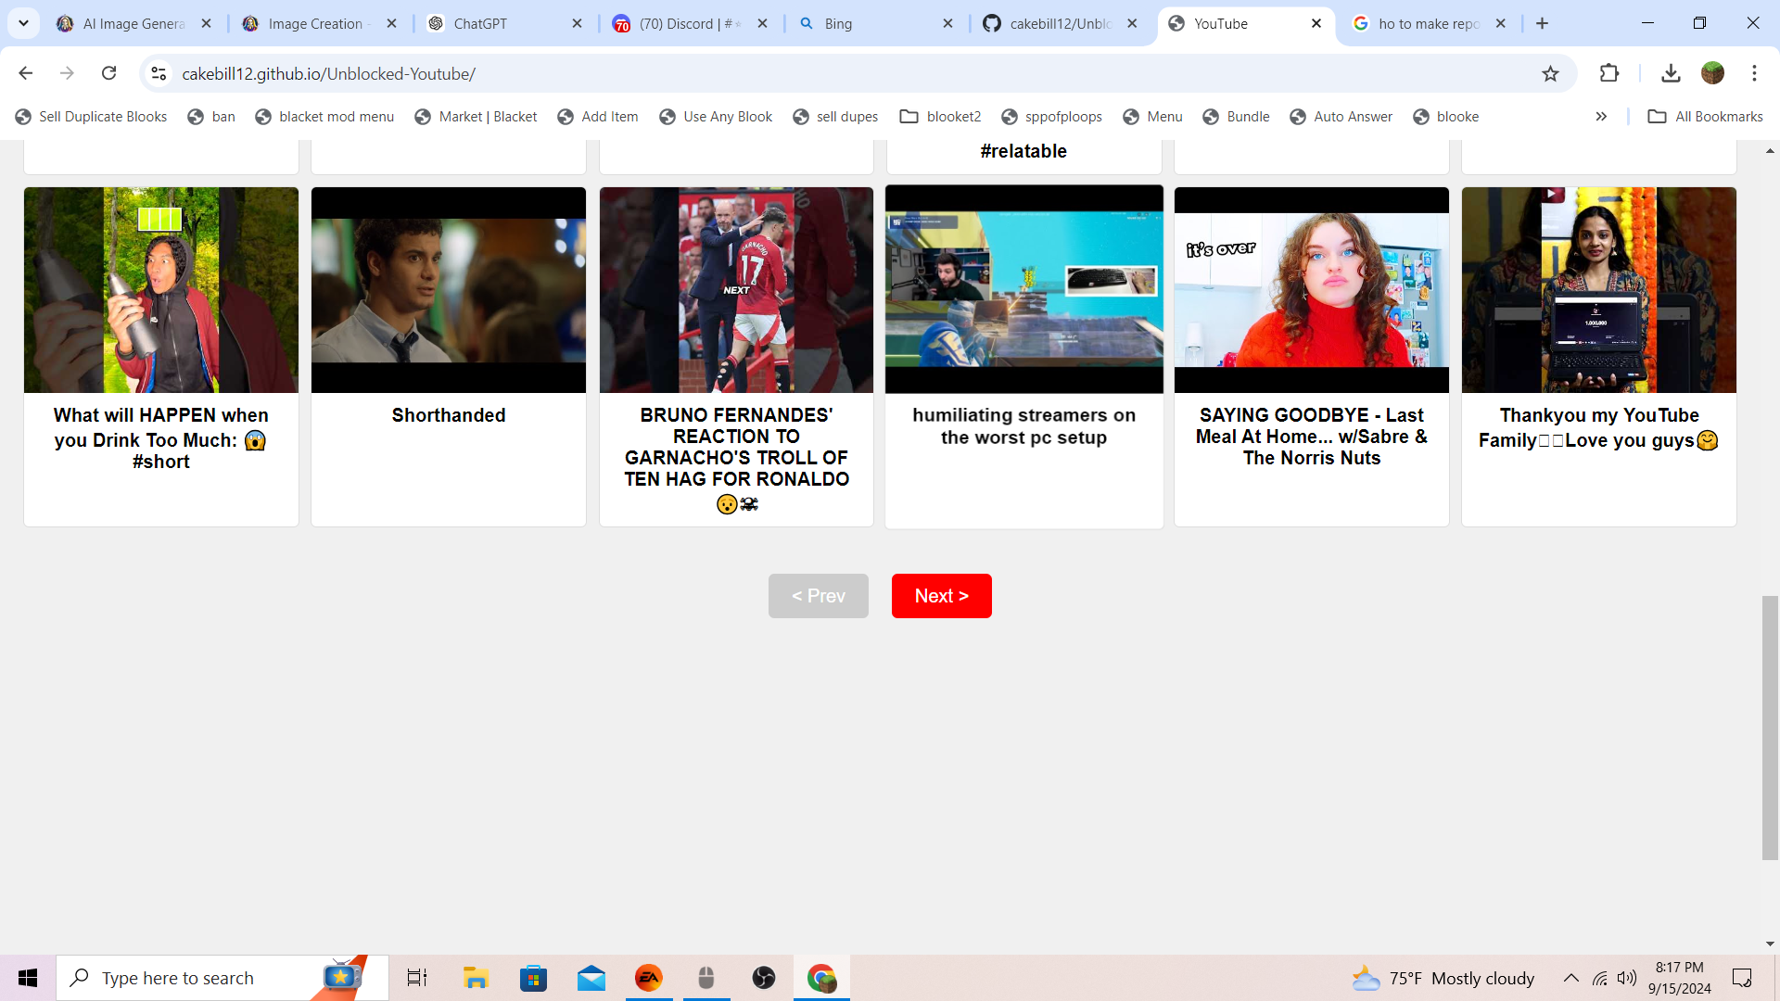Bookmark this page with star icon
The height and width of the screenshot is (1001, 1780).
(1550, 73)
